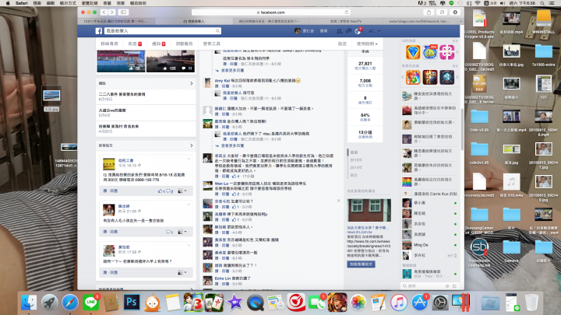
Task: Click the chat sidebar search field
Action: point(424,286)
